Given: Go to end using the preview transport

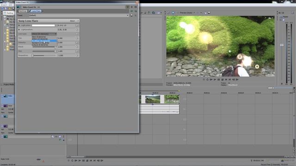Looking at the screenshot, I should point(230,80).
